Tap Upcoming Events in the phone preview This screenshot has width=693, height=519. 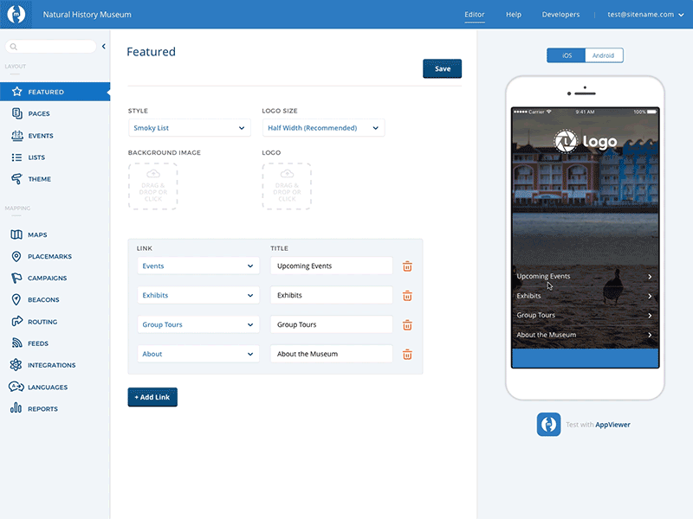[x=585, y=276]
